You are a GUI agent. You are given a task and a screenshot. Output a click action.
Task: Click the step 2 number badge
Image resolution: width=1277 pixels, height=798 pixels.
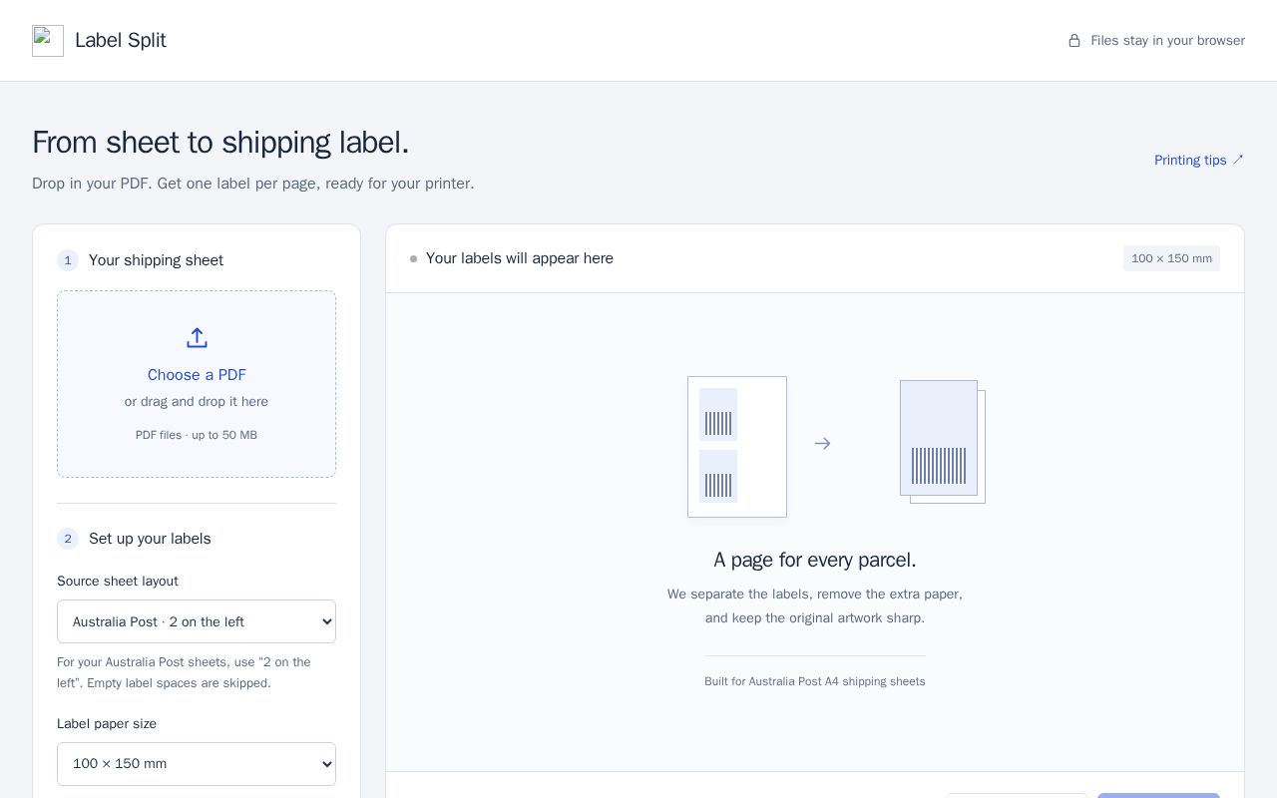click(68, 539)
